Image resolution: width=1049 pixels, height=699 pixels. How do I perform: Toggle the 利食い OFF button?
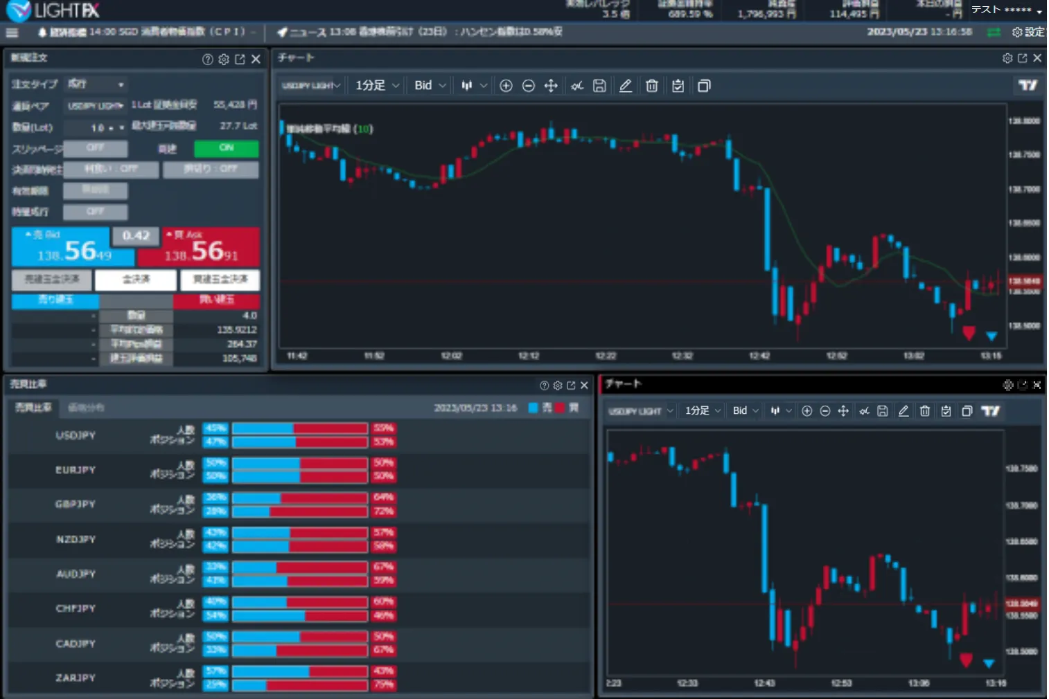[x=111, y=169]
